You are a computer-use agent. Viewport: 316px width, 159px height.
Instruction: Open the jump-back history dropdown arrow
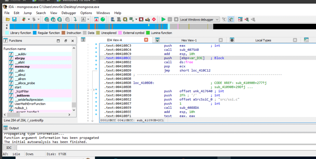[29, 19]
